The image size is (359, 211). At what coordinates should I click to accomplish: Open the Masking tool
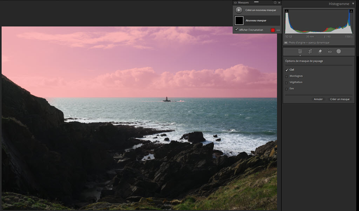(x=339, y=51)
